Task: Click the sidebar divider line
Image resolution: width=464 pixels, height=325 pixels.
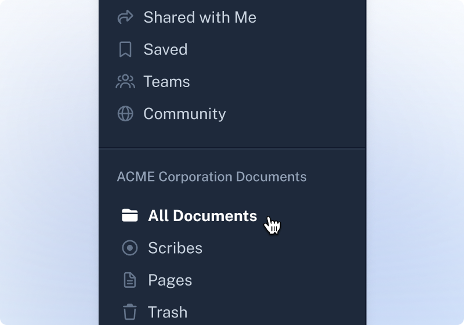Action: (x=233, y=149)
